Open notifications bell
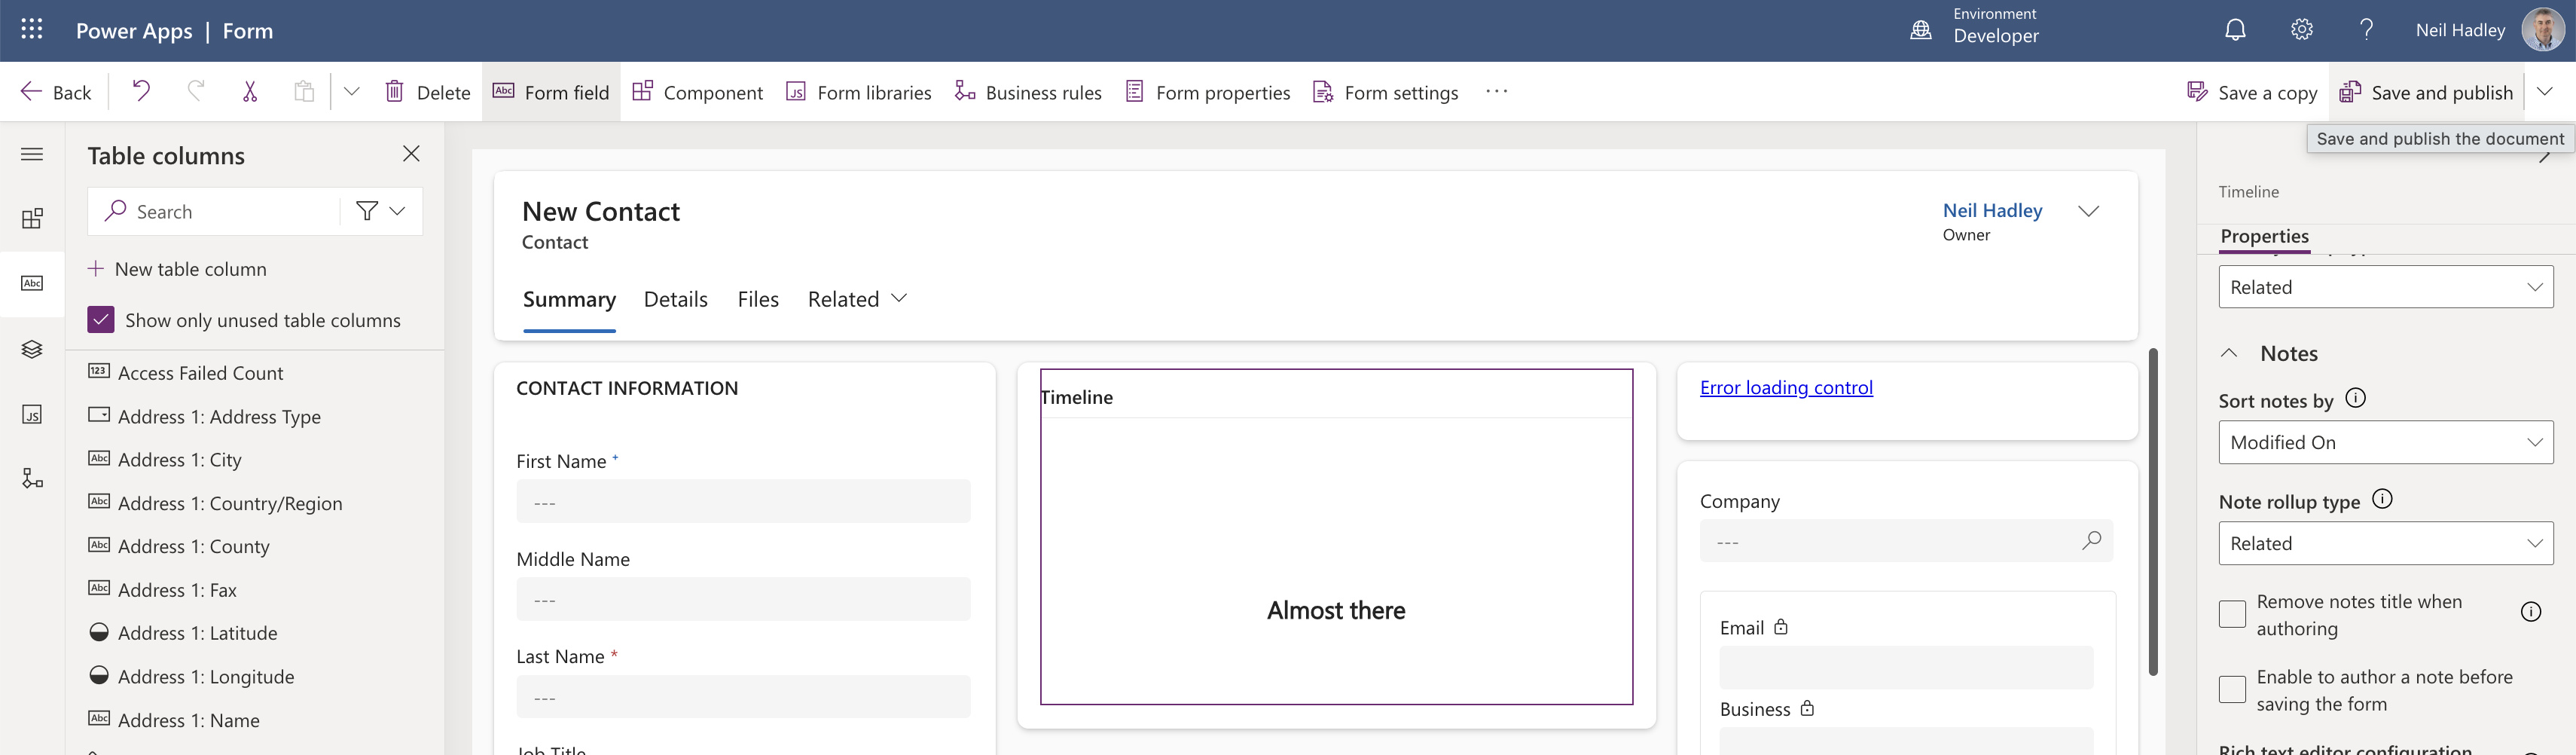Image resolution: width=2576 pixels, height=755 pixels. click(2235, 30)
